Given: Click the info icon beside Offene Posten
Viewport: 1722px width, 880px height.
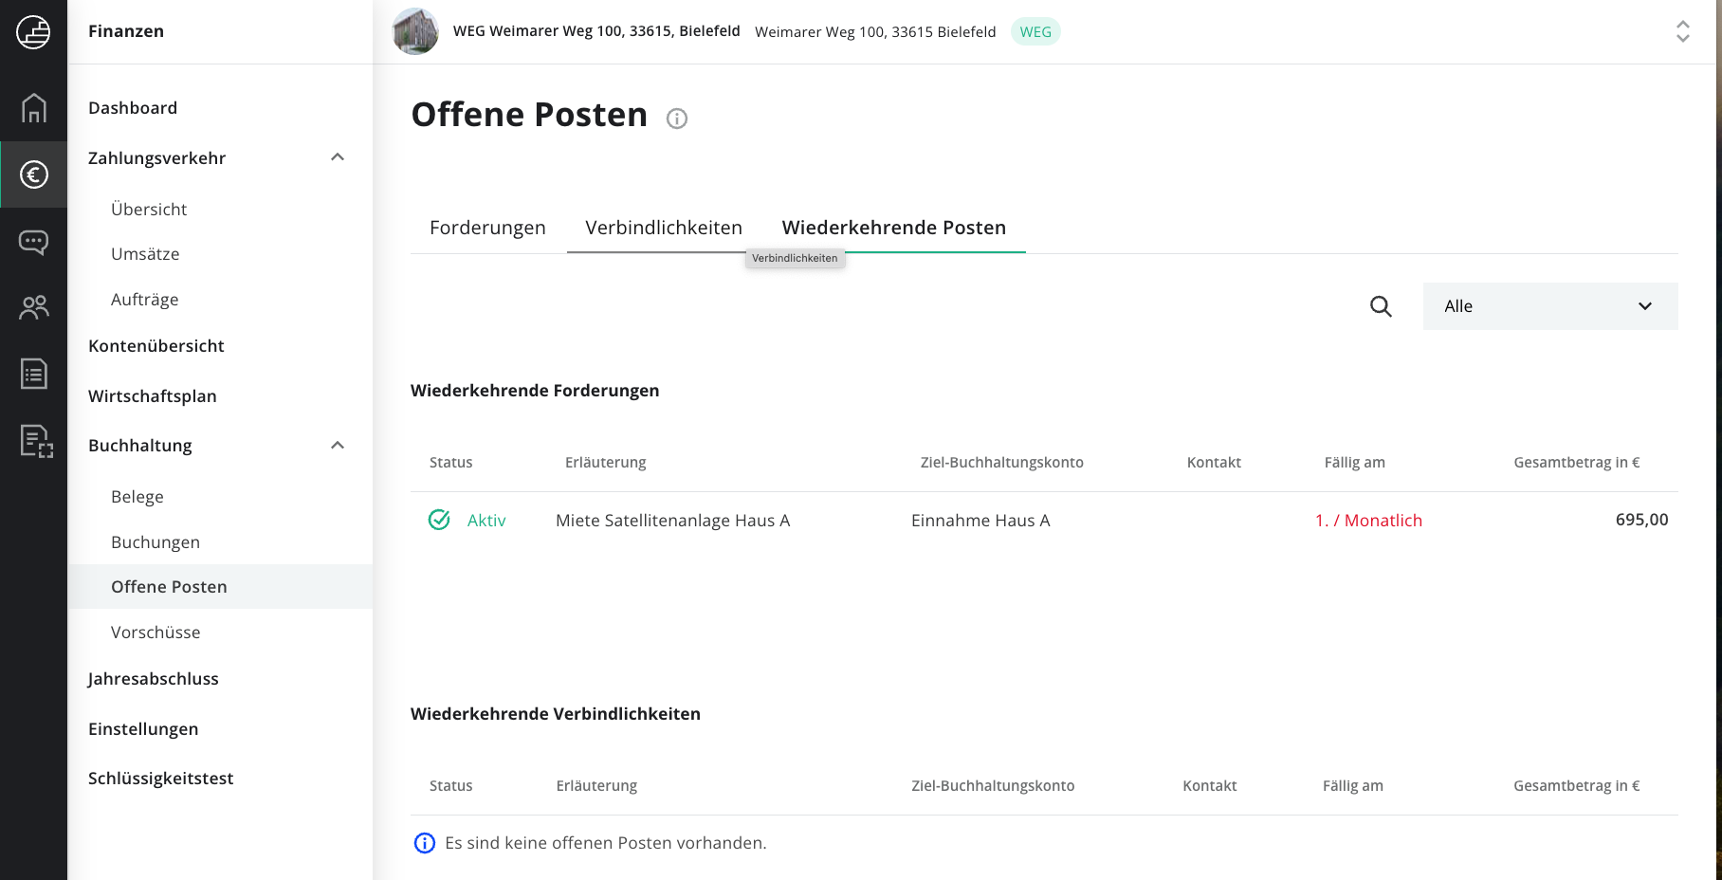Looking at the screenshot, I should click(x=676, y=119).
